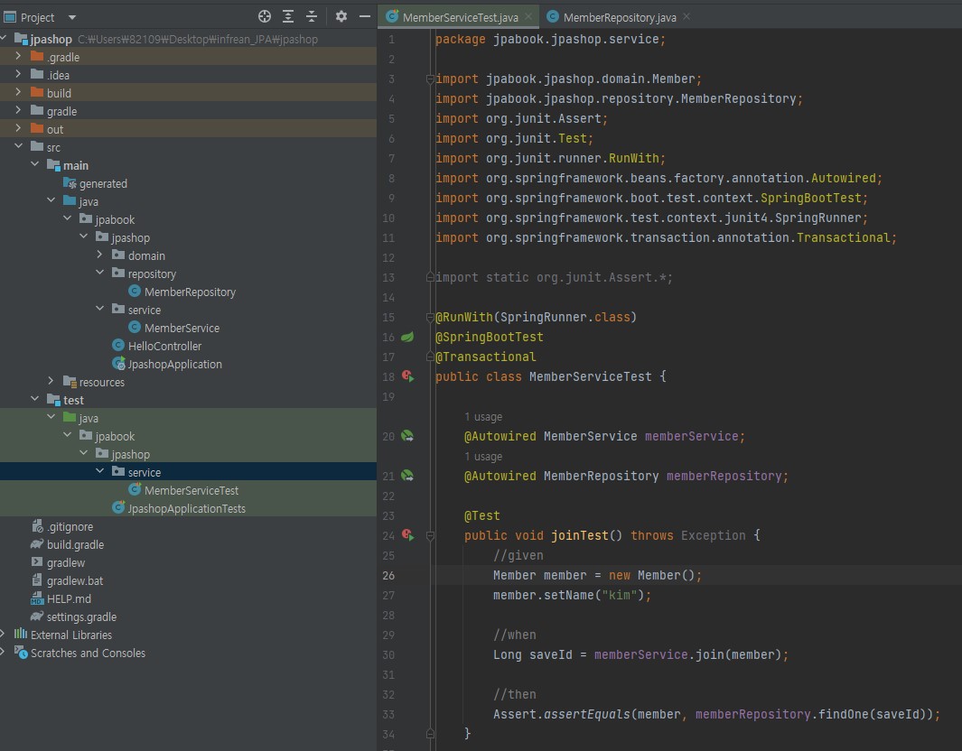Select build.gradle file in project tree
The height and width of the screenshot is (751, 962).
click(75, 544)
